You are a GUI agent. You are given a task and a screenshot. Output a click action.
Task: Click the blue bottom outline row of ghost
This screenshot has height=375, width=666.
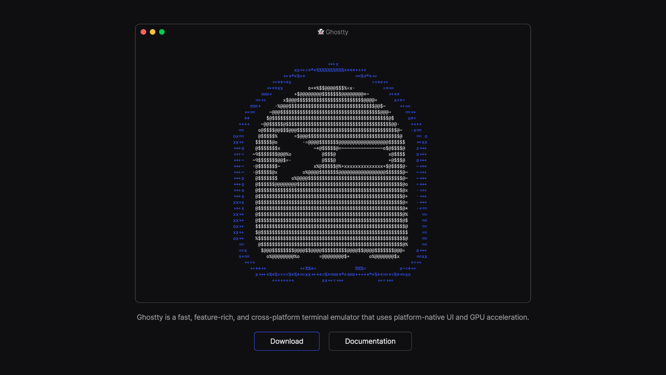(x=333, y=275)
